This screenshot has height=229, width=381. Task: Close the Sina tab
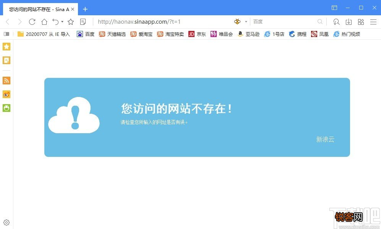tap(73, 10)
